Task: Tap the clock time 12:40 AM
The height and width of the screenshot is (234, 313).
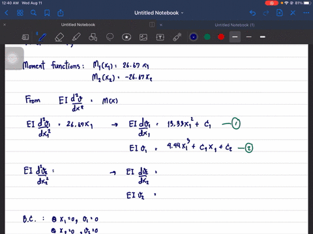Action: [x=10, y=3]
